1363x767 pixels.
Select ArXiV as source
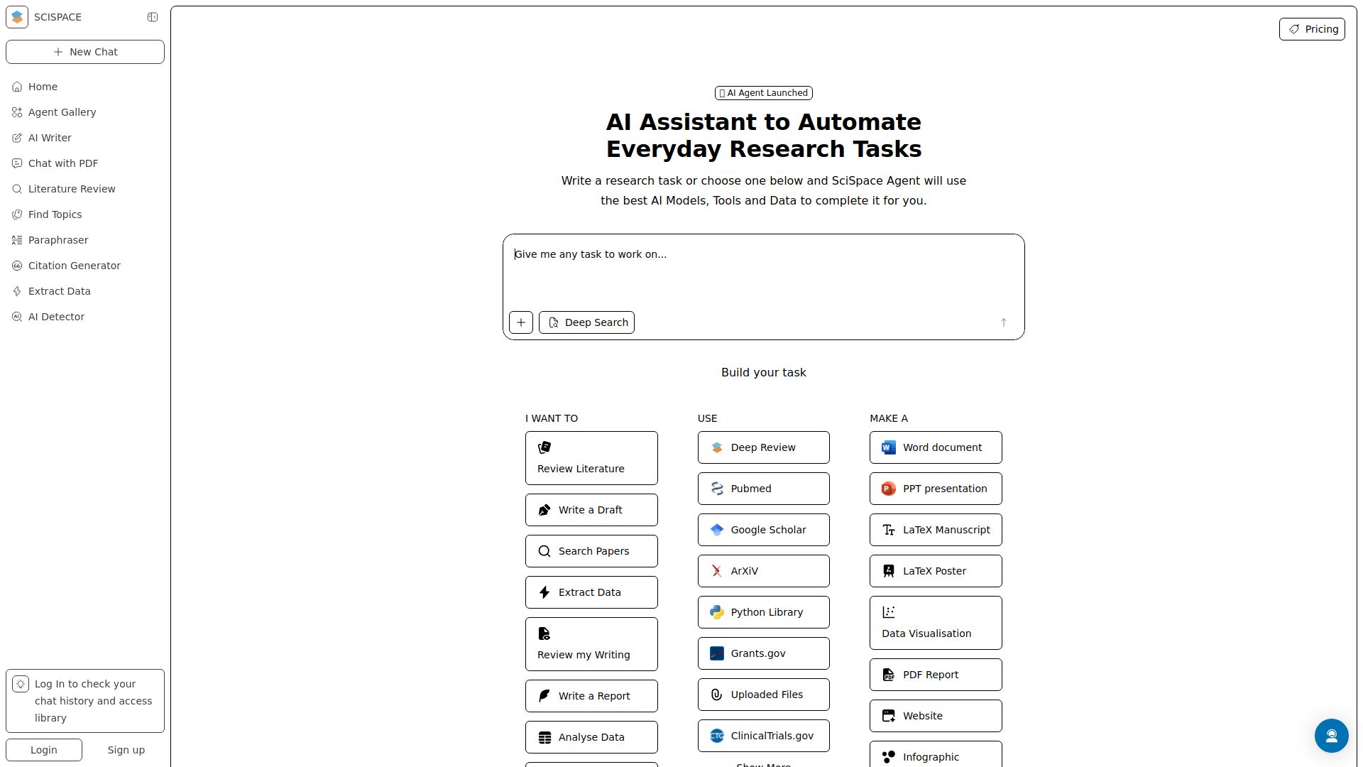click(x=763, y=571)
